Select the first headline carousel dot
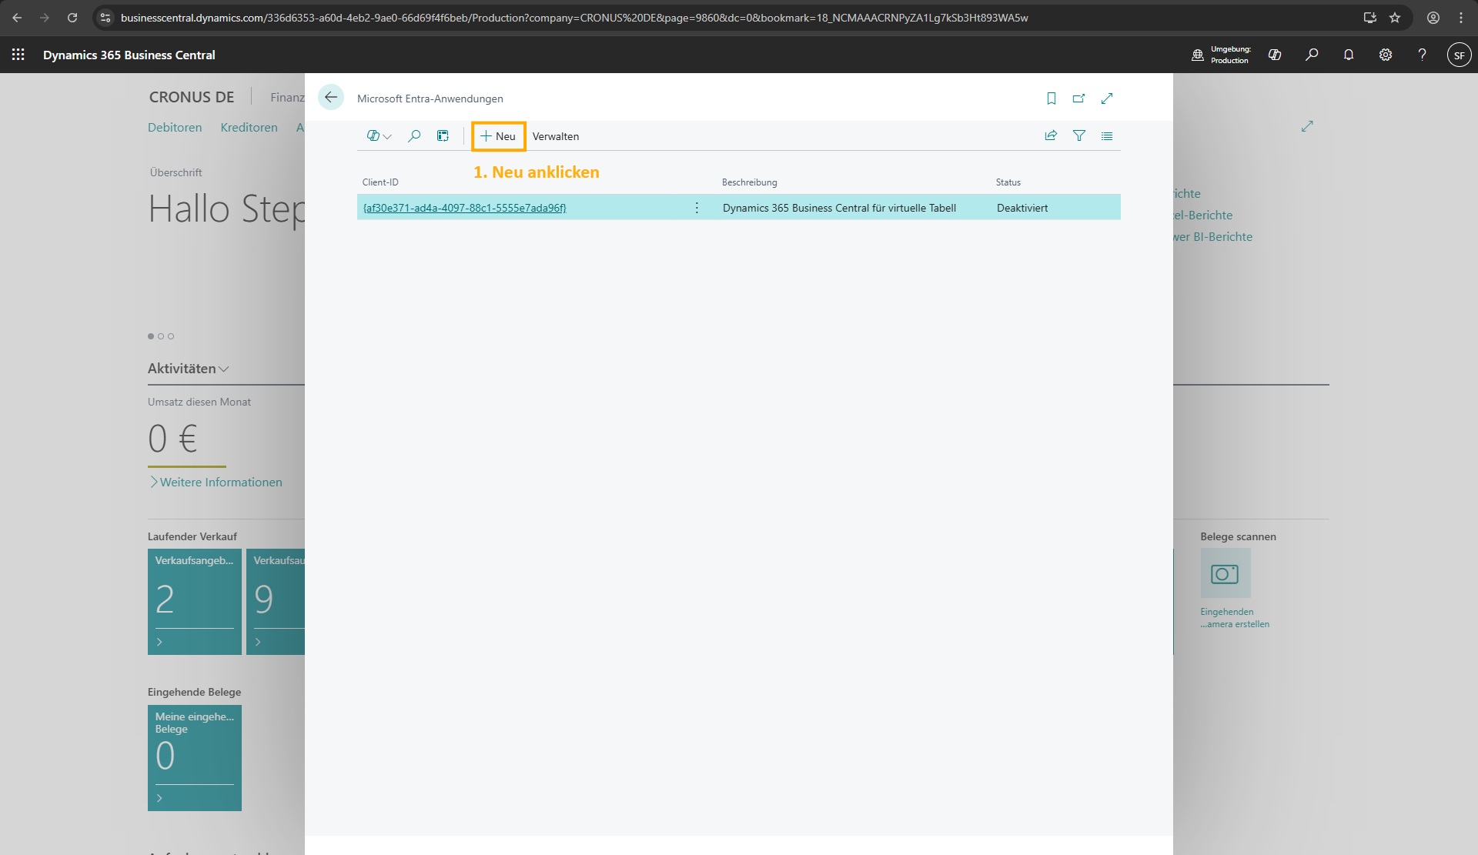The height and width of the screenshot is (855, 1478). pyautogui.click(x=151, y=336)
